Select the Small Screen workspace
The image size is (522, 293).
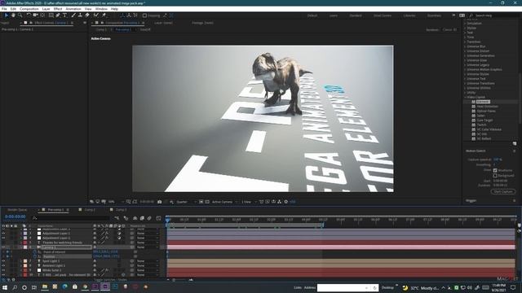point(383,15)
